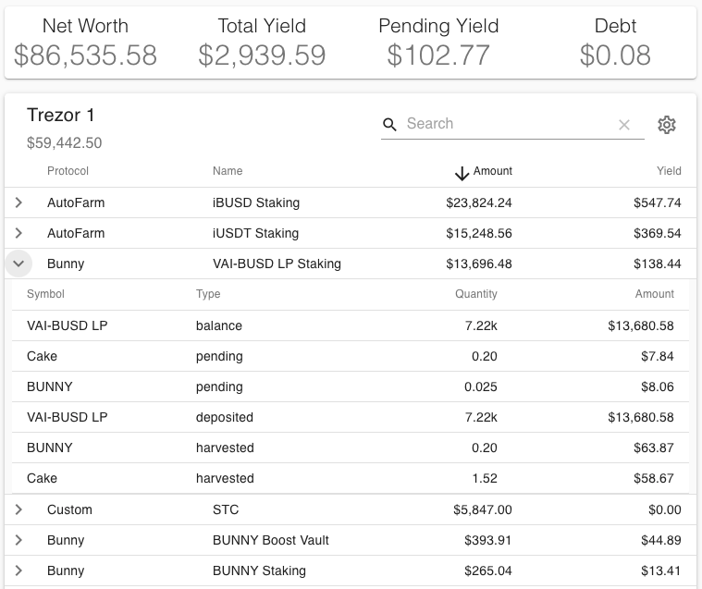This screenshot has width=702, height=589.
Task: Open the settings gear in Trezor 1
Action: (666, 125)
